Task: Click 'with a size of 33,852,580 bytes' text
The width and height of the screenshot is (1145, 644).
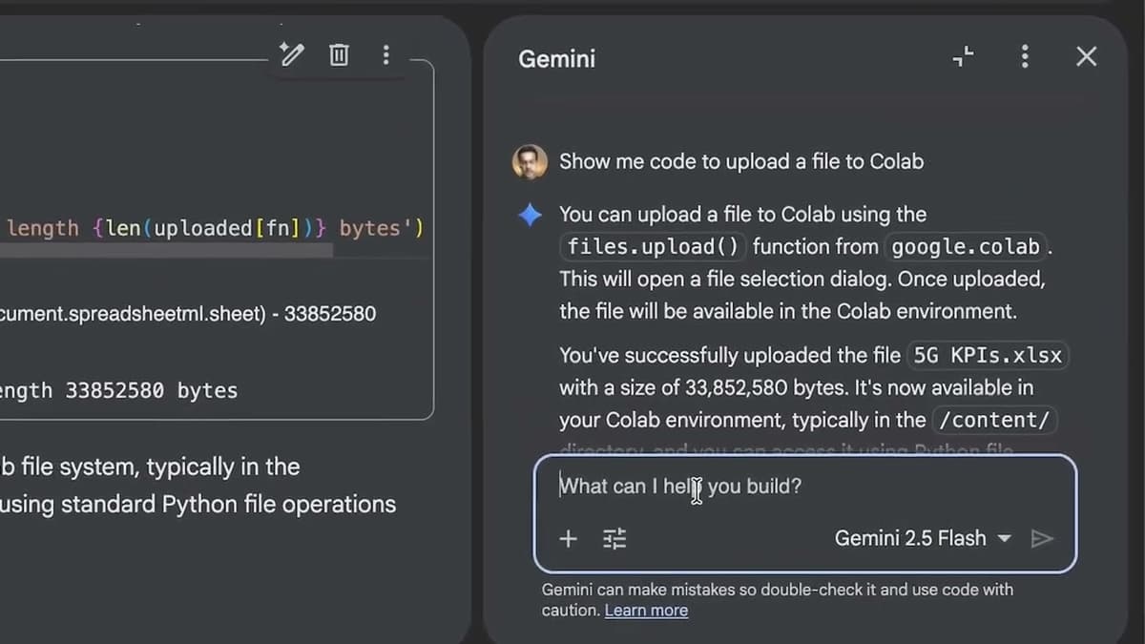Action: pos(701,388)
